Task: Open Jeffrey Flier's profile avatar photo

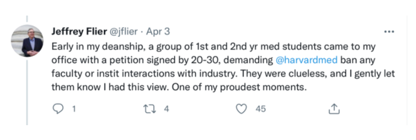Action: [27, 41]
